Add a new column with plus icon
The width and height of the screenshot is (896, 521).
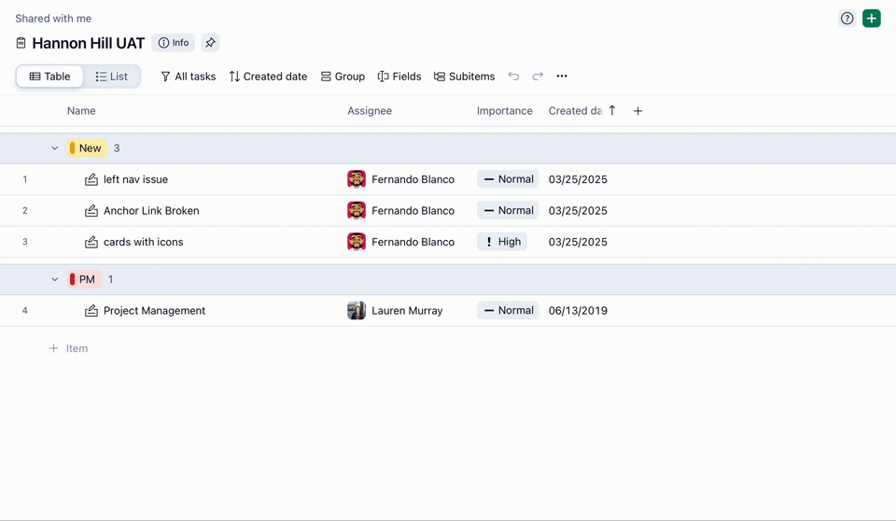point(637,111)
